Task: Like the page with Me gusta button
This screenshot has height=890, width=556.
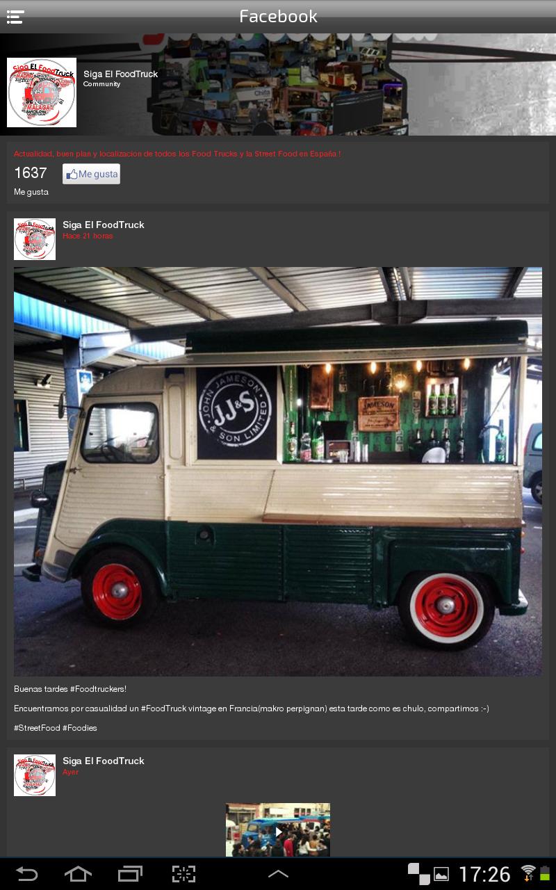Action: 91,174
